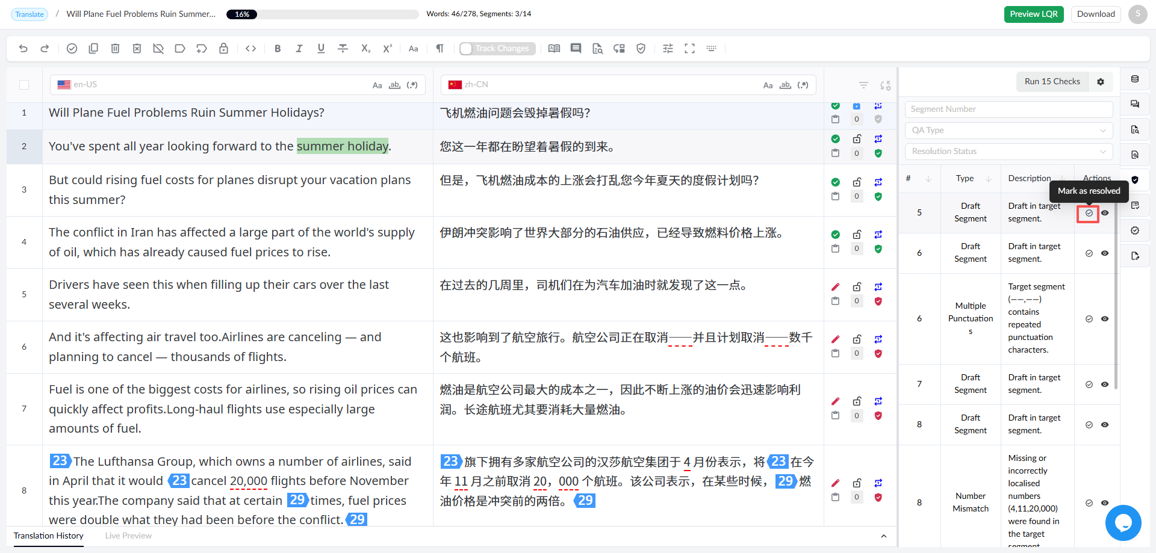Screen dimensions: 1156x553
Task: Apply subscript formatting
Action: [x=365, y=49]
